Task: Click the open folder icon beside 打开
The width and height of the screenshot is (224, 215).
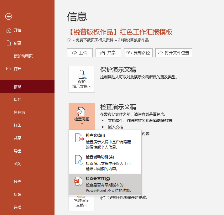Action: pos(8,68)
